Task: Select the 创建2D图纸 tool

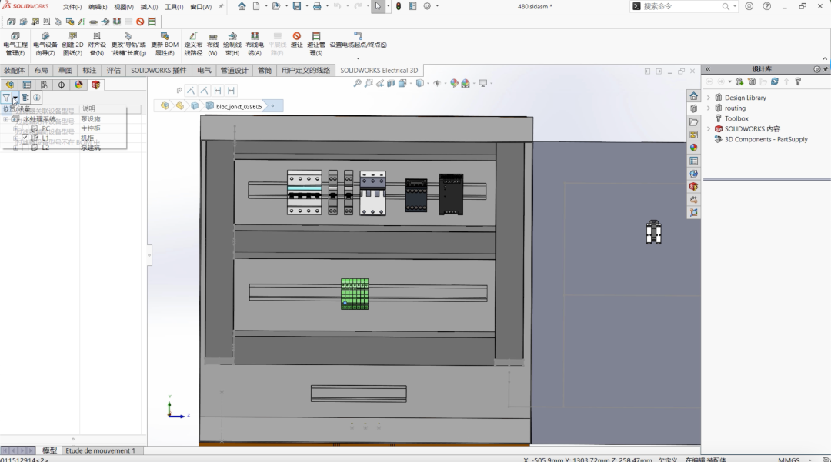Action: point(71,45)
